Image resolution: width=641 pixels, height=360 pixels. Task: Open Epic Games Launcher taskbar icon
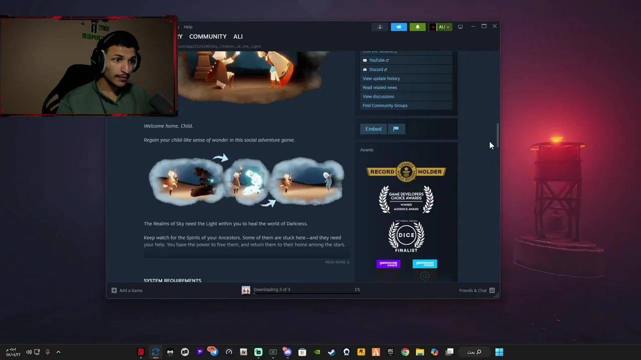pos(391,352)
